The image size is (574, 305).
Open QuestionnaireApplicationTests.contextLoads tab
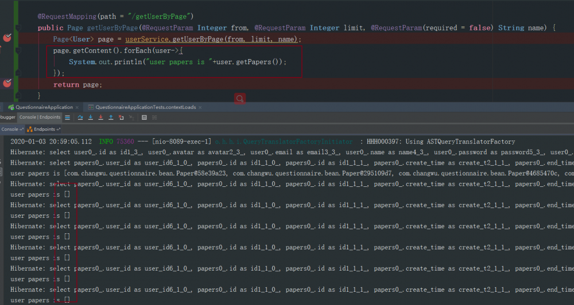point(145,107)
